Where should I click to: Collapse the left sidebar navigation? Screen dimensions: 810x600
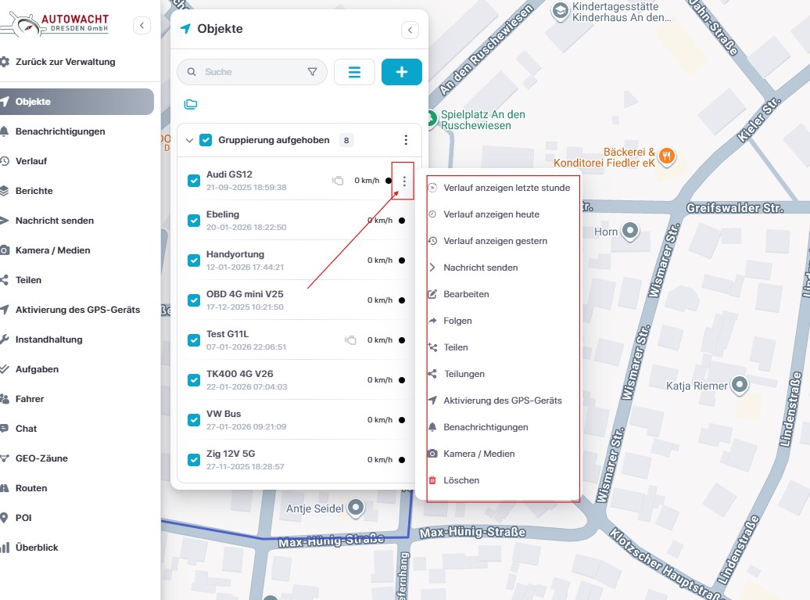(x=142, y=26)
